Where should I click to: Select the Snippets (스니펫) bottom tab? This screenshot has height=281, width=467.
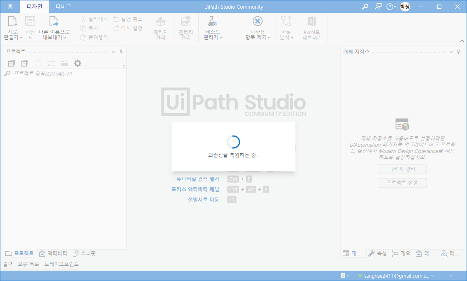(84, 253)
